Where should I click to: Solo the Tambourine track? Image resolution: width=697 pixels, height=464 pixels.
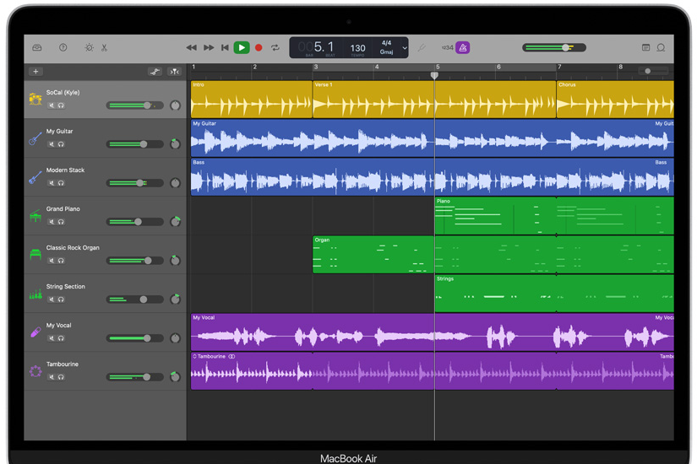pos(61,377)
